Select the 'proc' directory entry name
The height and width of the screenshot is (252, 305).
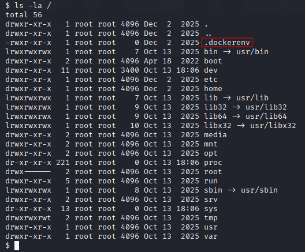tap(213, 163)
